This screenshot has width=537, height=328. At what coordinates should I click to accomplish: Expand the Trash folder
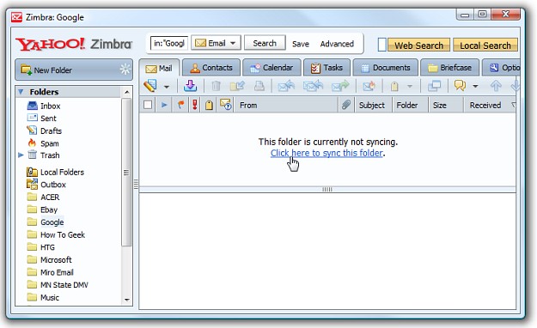point(21,155)
